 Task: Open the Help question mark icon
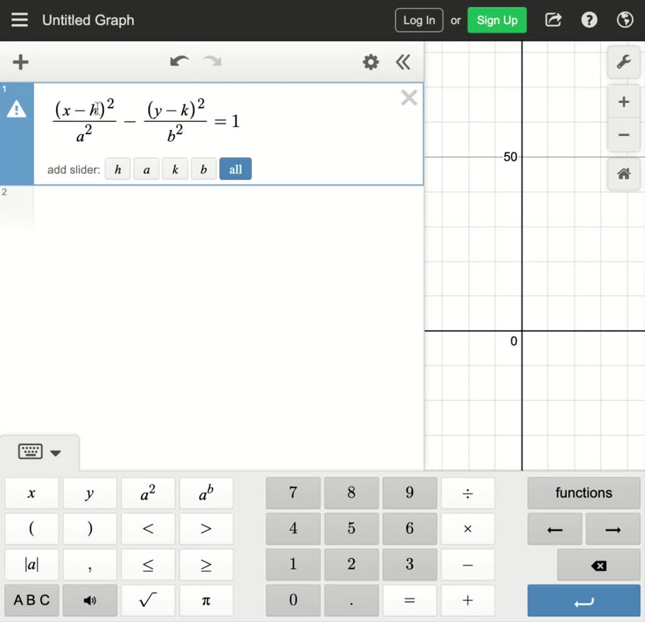pyautogui.click(x=589, y=20)
